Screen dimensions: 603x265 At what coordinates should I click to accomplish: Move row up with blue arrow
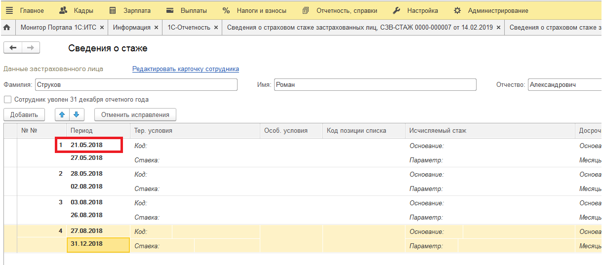(62, 115)
